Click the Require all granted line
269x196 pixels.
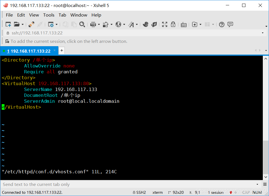pyautogui.click(x=51, y=72)
